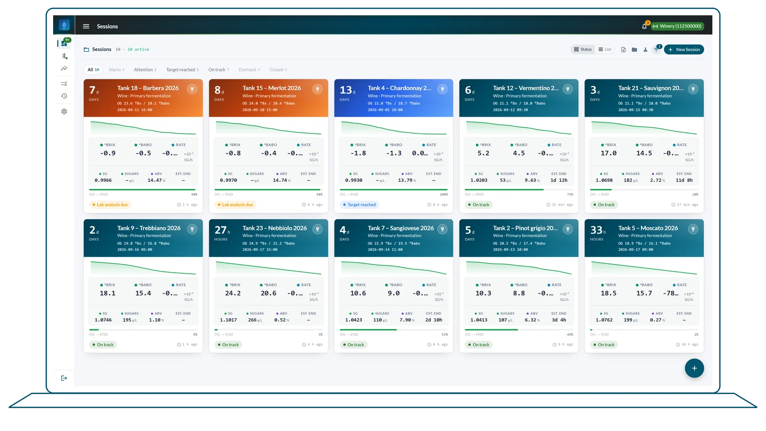
Task: Click the 1d 12h est. end on Tank 12
Action: tap(559, 181)
